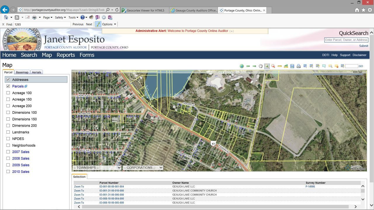Click the selection table scroll down arrow
This screenshot has height=210, width=374.
[363, 199]
